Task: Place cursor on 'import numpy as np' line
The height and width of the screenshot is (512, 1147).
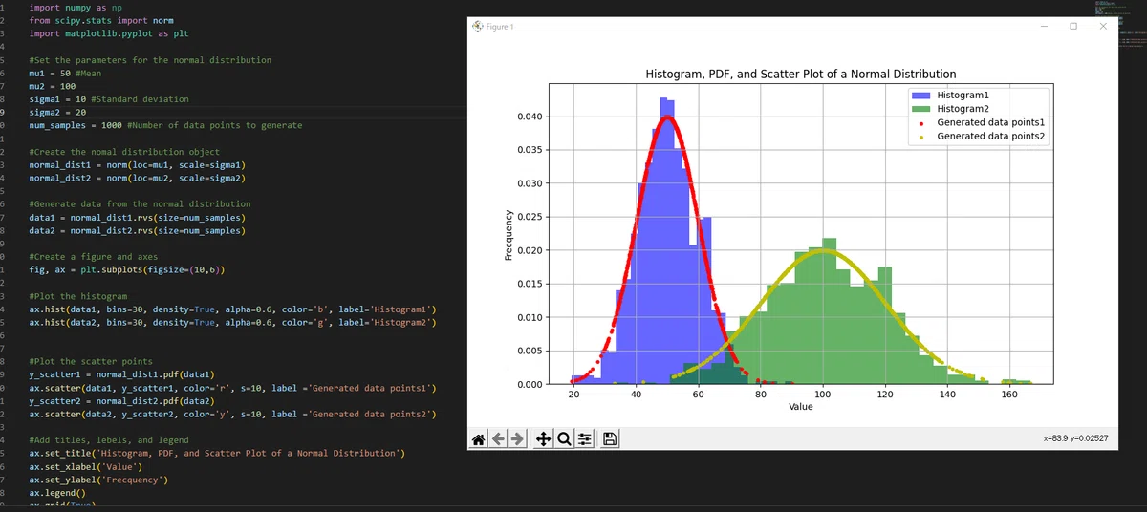Action: coord(76,6)
